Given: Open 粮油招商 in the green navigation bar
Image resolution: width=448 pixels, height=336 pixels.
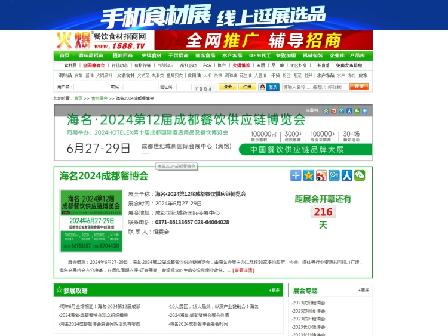Looking at the screenshot, I should [x=122, y=56].
